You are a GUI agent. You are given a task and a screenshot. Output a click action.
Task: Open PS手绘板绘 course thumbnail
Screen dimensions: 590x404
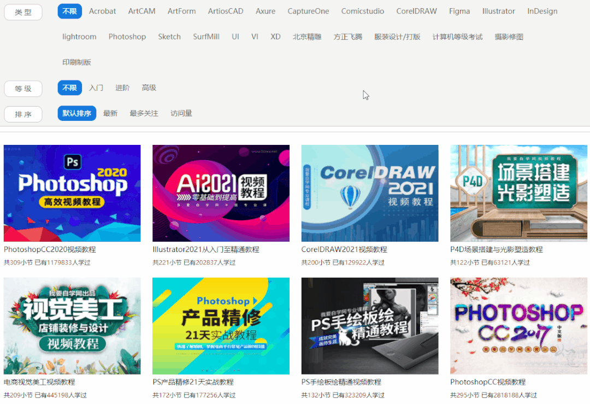[370, 326]
